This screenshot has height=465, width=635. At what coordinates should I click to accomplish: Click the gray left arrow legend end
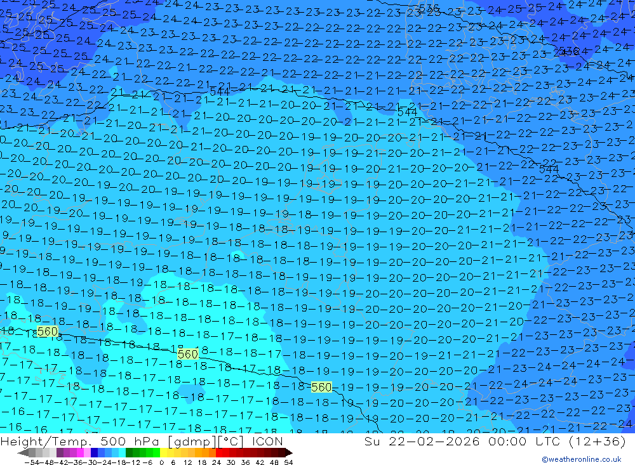23,452
